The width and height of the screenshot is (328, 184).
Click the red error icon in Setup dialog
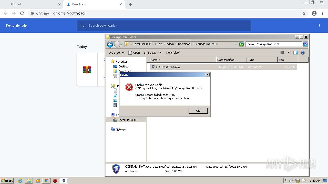(x=129, y=87)
